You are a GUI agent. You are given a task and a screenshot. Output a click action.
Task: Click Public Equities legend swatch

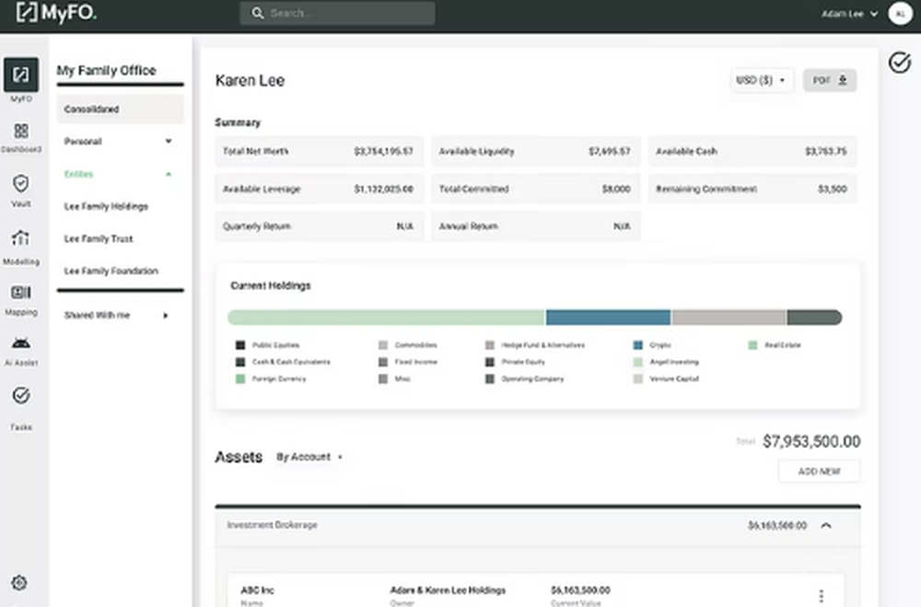coord(240,345)
